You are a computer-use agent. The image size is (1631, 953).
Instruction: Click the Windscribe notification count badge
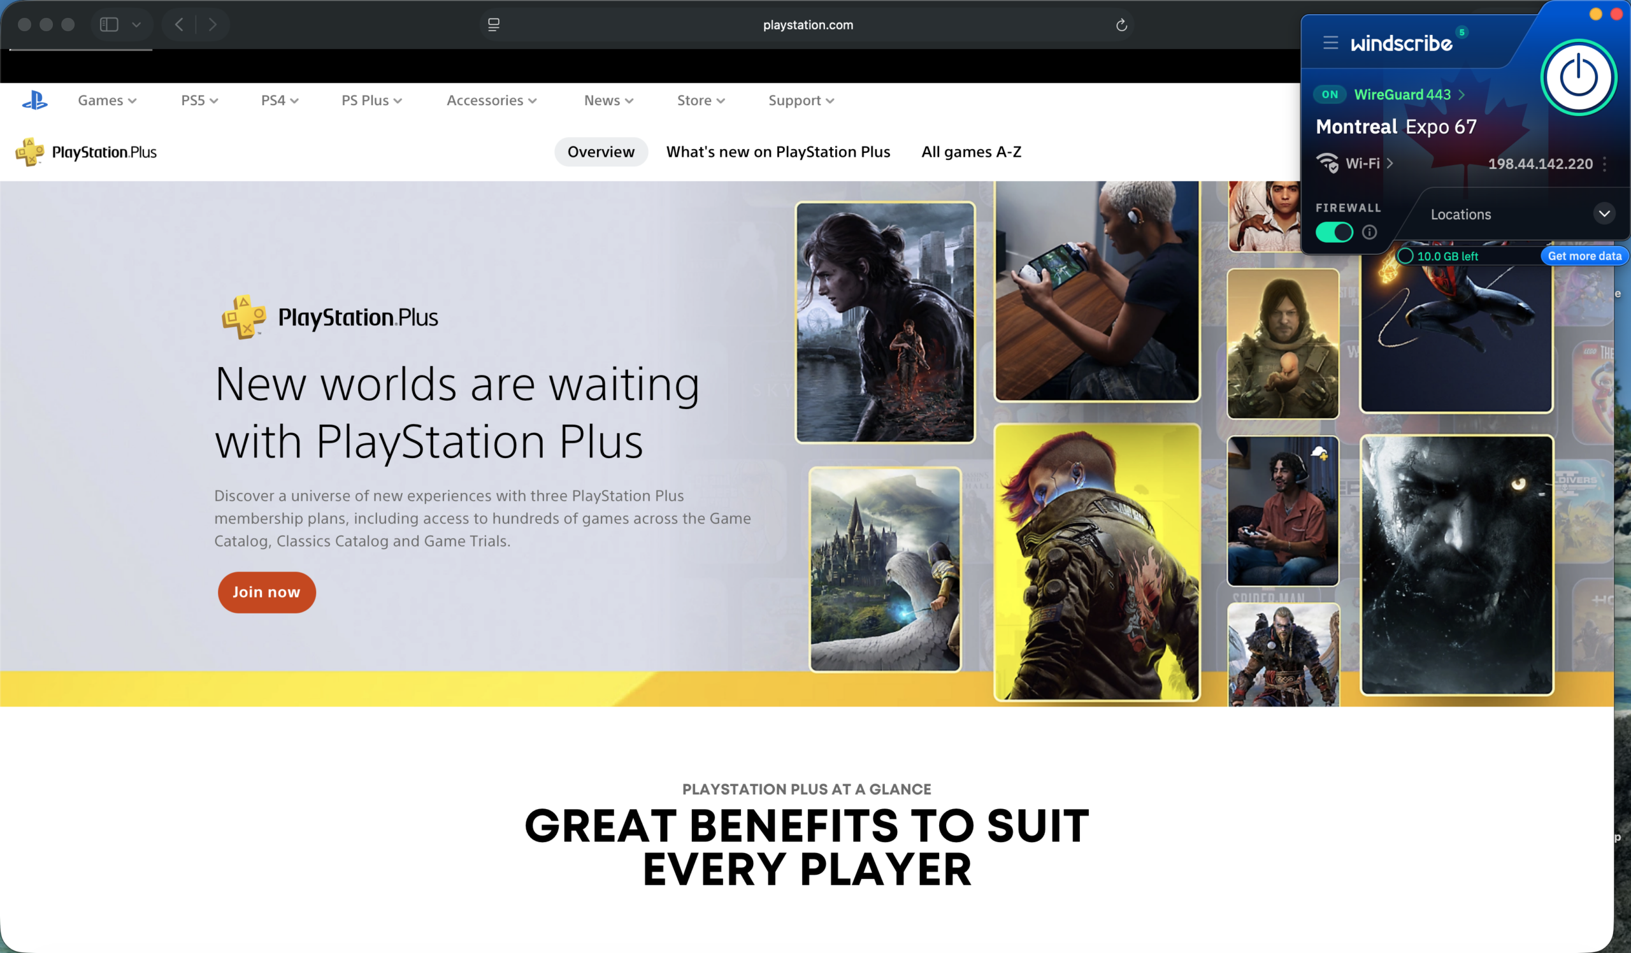click(x=1462, y=32)
